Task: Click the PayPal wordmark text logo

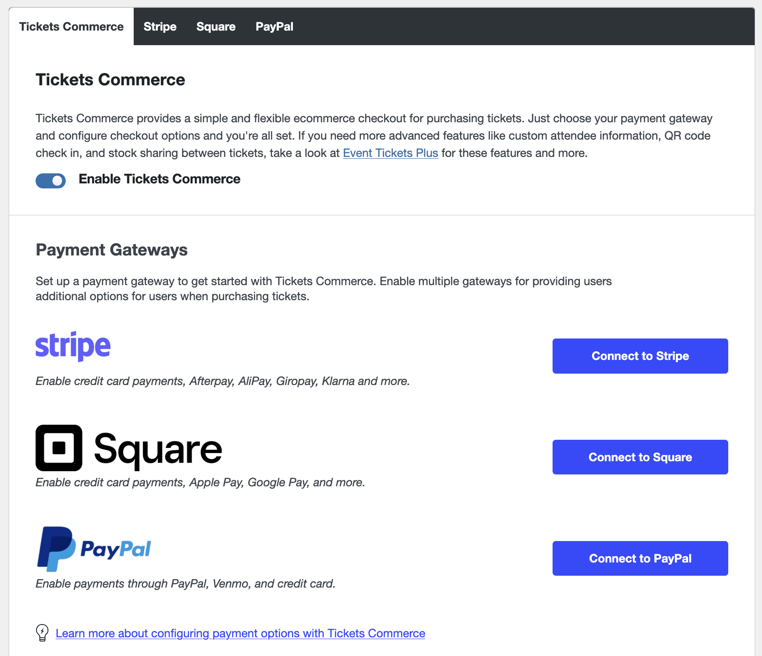Action: click(115, 550)
